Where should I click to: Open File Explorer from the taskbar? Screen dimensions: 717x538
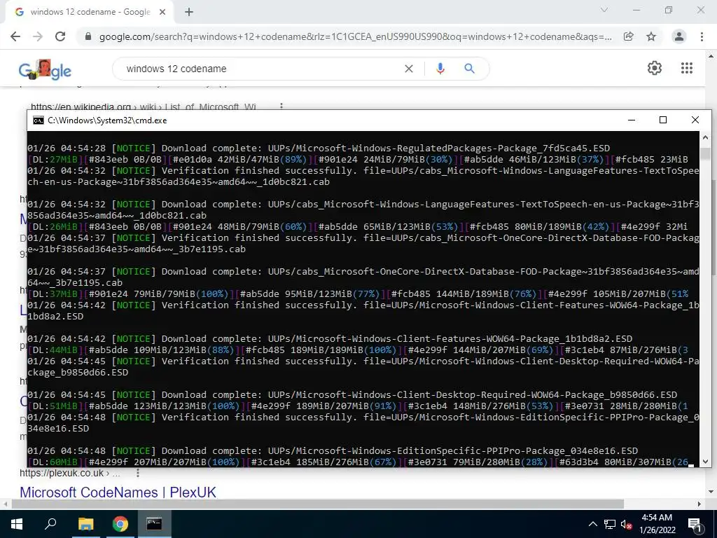[x=85, y=524]
